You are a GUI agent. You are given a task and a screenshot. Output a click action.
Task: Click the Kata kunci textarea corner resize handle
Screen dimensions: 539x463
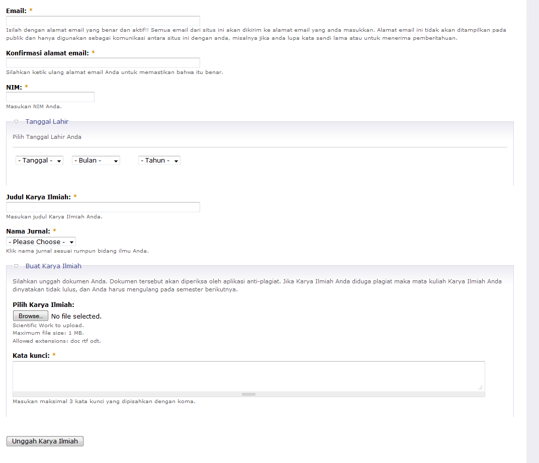click(x=480, y=387)
